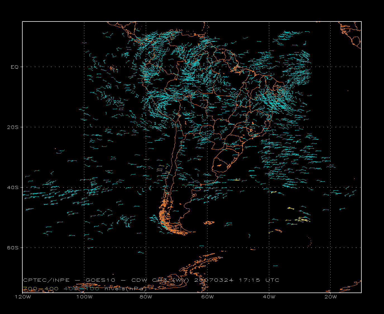Viewport: 384px width, 314px height.
Task: Click the 40S latitude label
Action: [x=13, y=188]
